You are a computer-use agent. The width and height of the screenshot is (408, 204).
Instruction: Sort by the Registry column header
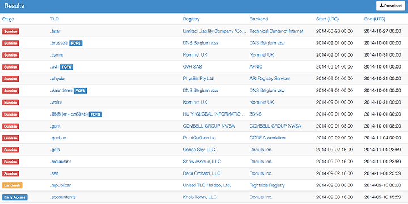pyautogui.click(x=192, y=19)
